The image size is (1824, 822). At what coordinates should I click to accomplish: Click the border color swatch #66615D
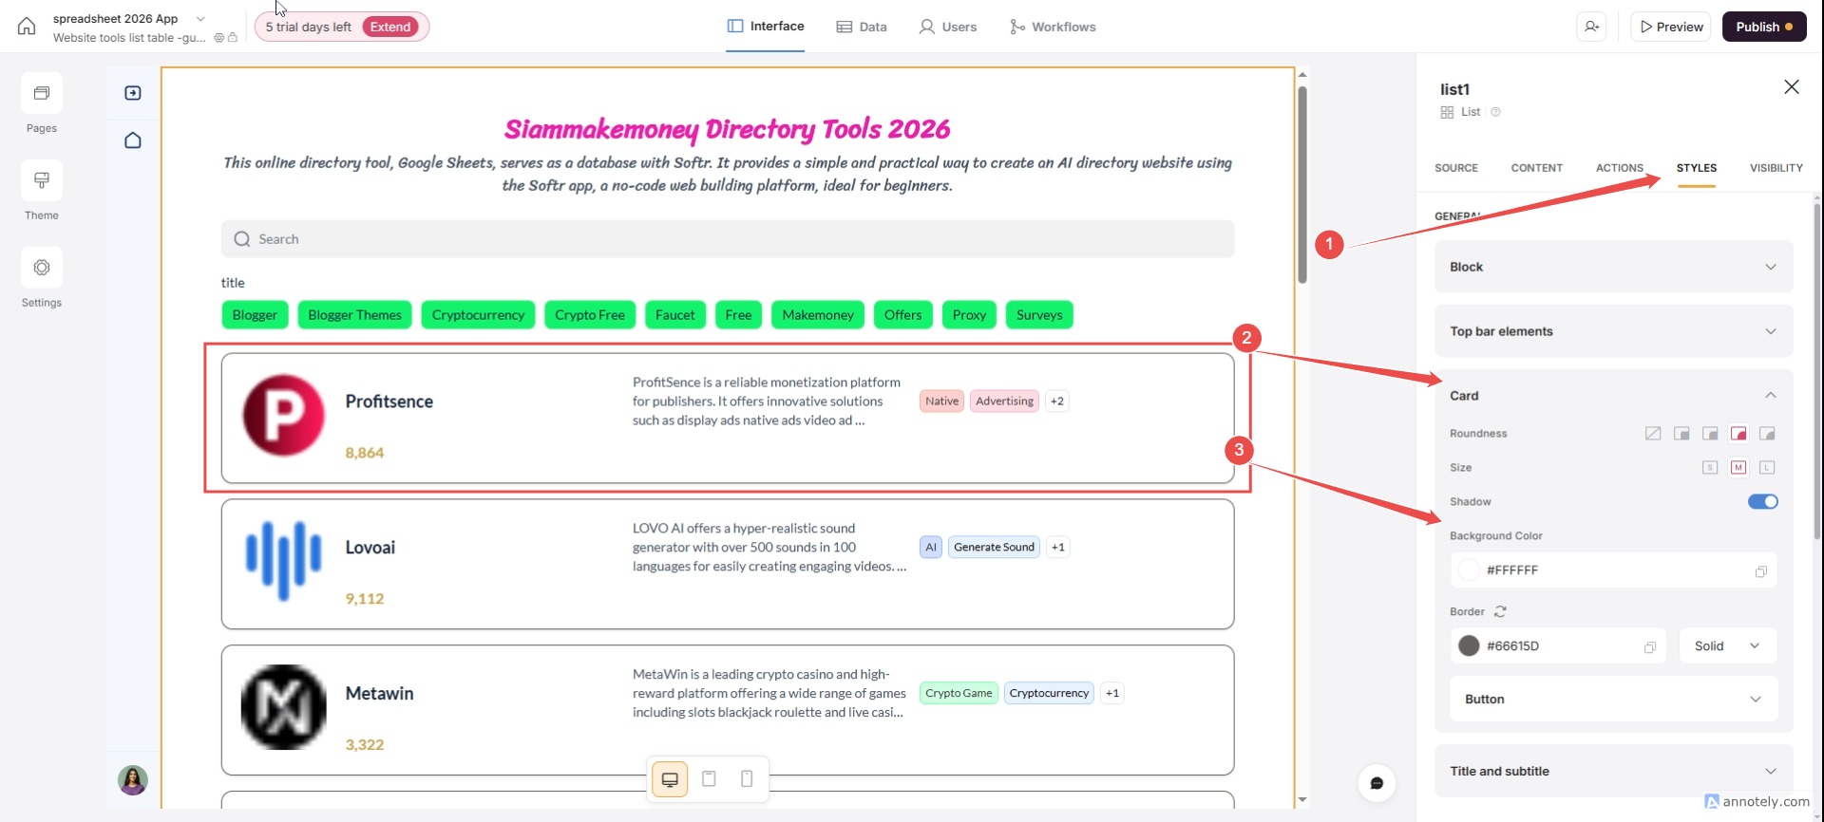coord(1469,646)
